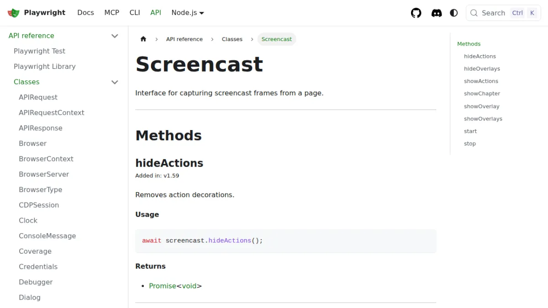Open the API reference sidebar link
The height and width of the screenshot is (308, 548).
click(x=31, y=36)
